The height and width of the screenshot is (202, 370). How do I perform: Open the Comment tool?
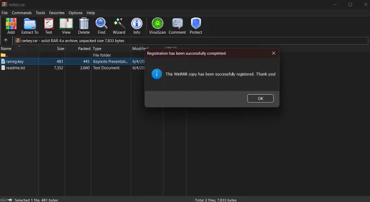pos(177,26)
